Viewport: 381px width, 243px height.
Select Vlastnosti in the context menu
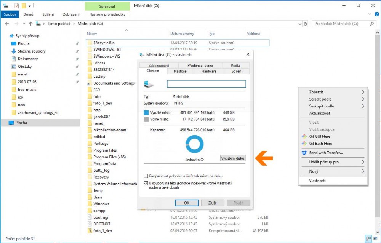pyautogui.click(x=317, y=181)
